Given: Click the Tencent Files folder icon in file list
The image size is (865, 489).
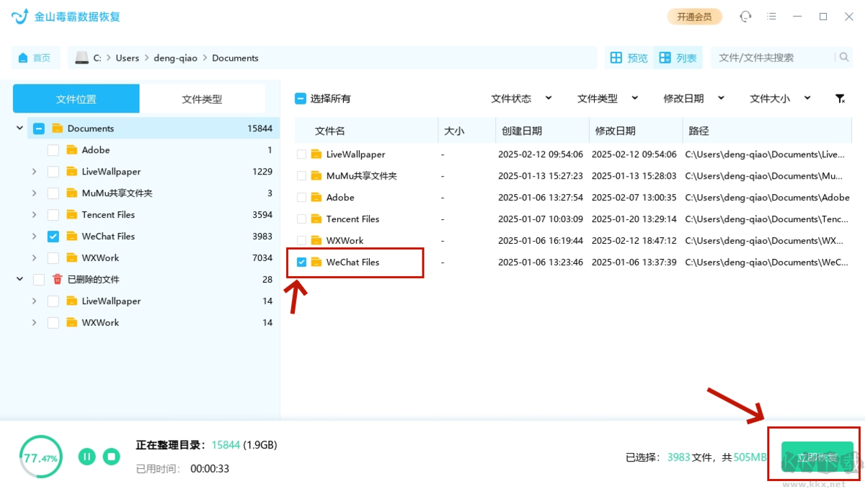Looking at the screenshot, I should coord(316,219).
